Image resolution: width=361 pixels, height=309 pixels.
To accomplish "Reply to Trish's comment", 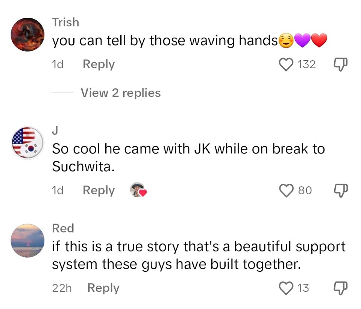I will (99, 64).
